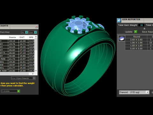Click the quantity 10 cell in Gem Reporter
Screen dimensions: 153x115
(150, 42)
